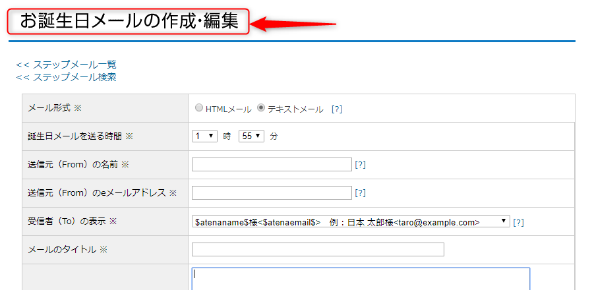Select the HTMLメール radio button
Image resolution: width=592 pixels, height=290 pixels.
coord(198,108)
